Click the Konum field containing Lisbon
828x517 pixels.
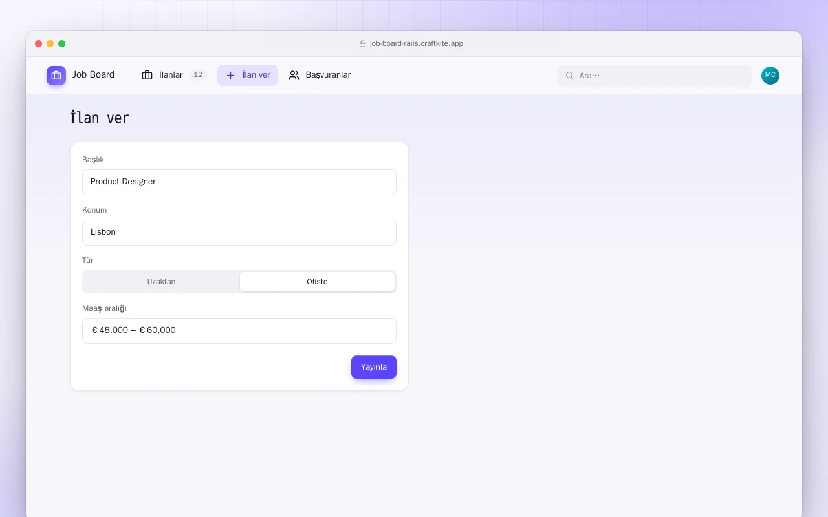tap(239, 233)
